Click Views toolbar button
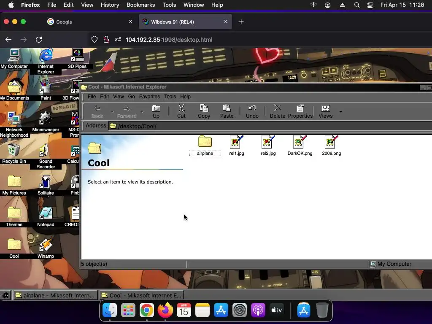432x324 pixels. (x=326, y=111)
